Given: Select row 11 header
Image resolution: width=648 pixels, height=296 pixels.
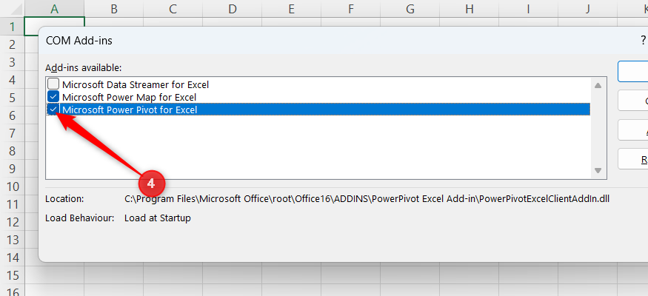Looking at the screenshot, I should tap(12, 204).
